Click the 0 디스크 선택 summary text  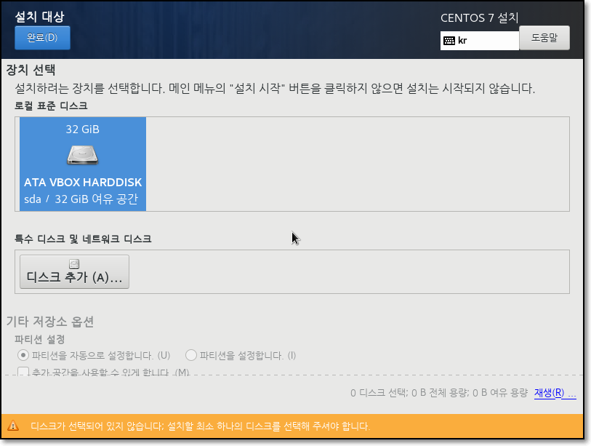[439, 393]
